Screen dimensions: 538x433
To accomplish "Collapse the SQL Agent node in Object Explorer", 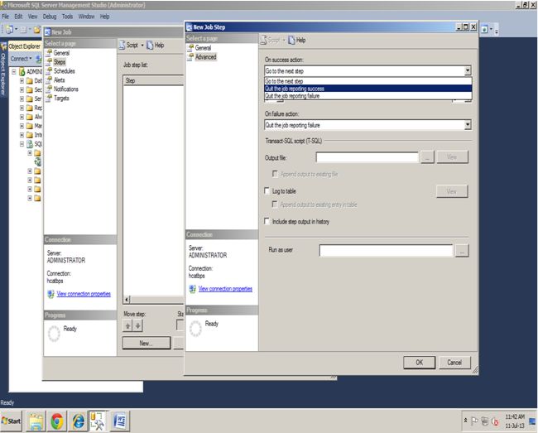I will click(x=22, y=144).
